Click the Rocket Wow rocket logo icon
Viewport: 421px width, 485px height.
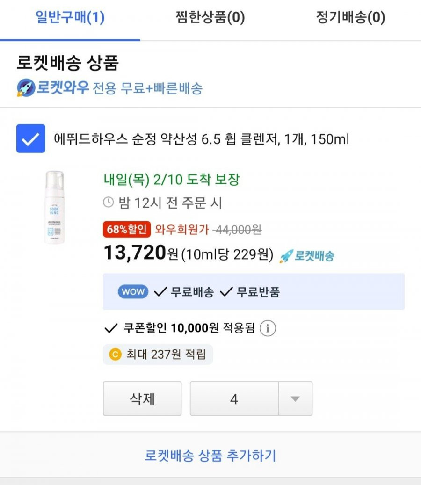point(26,87)
